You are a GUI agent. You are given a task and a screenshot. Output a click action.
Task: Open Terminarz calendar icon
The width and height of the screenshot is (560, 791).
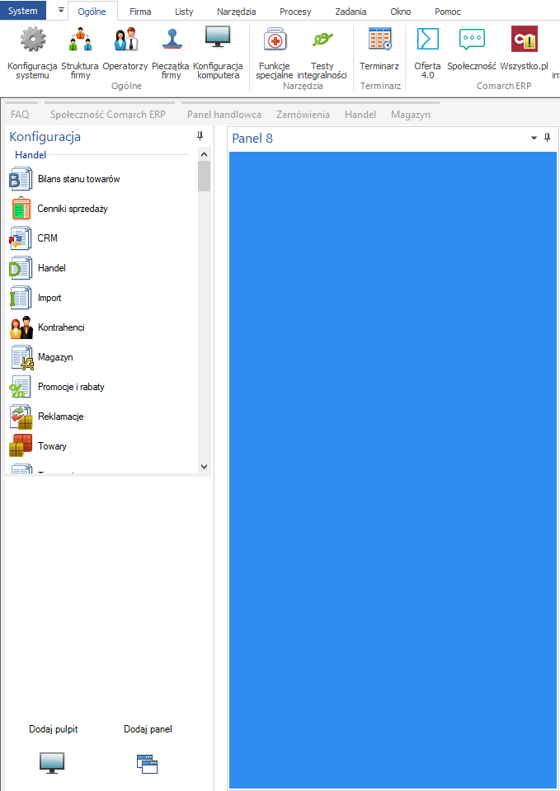pos(380,40)
